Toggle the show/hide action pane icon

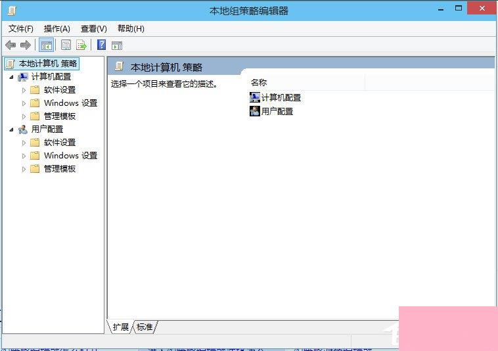click(x=117, y=46)
